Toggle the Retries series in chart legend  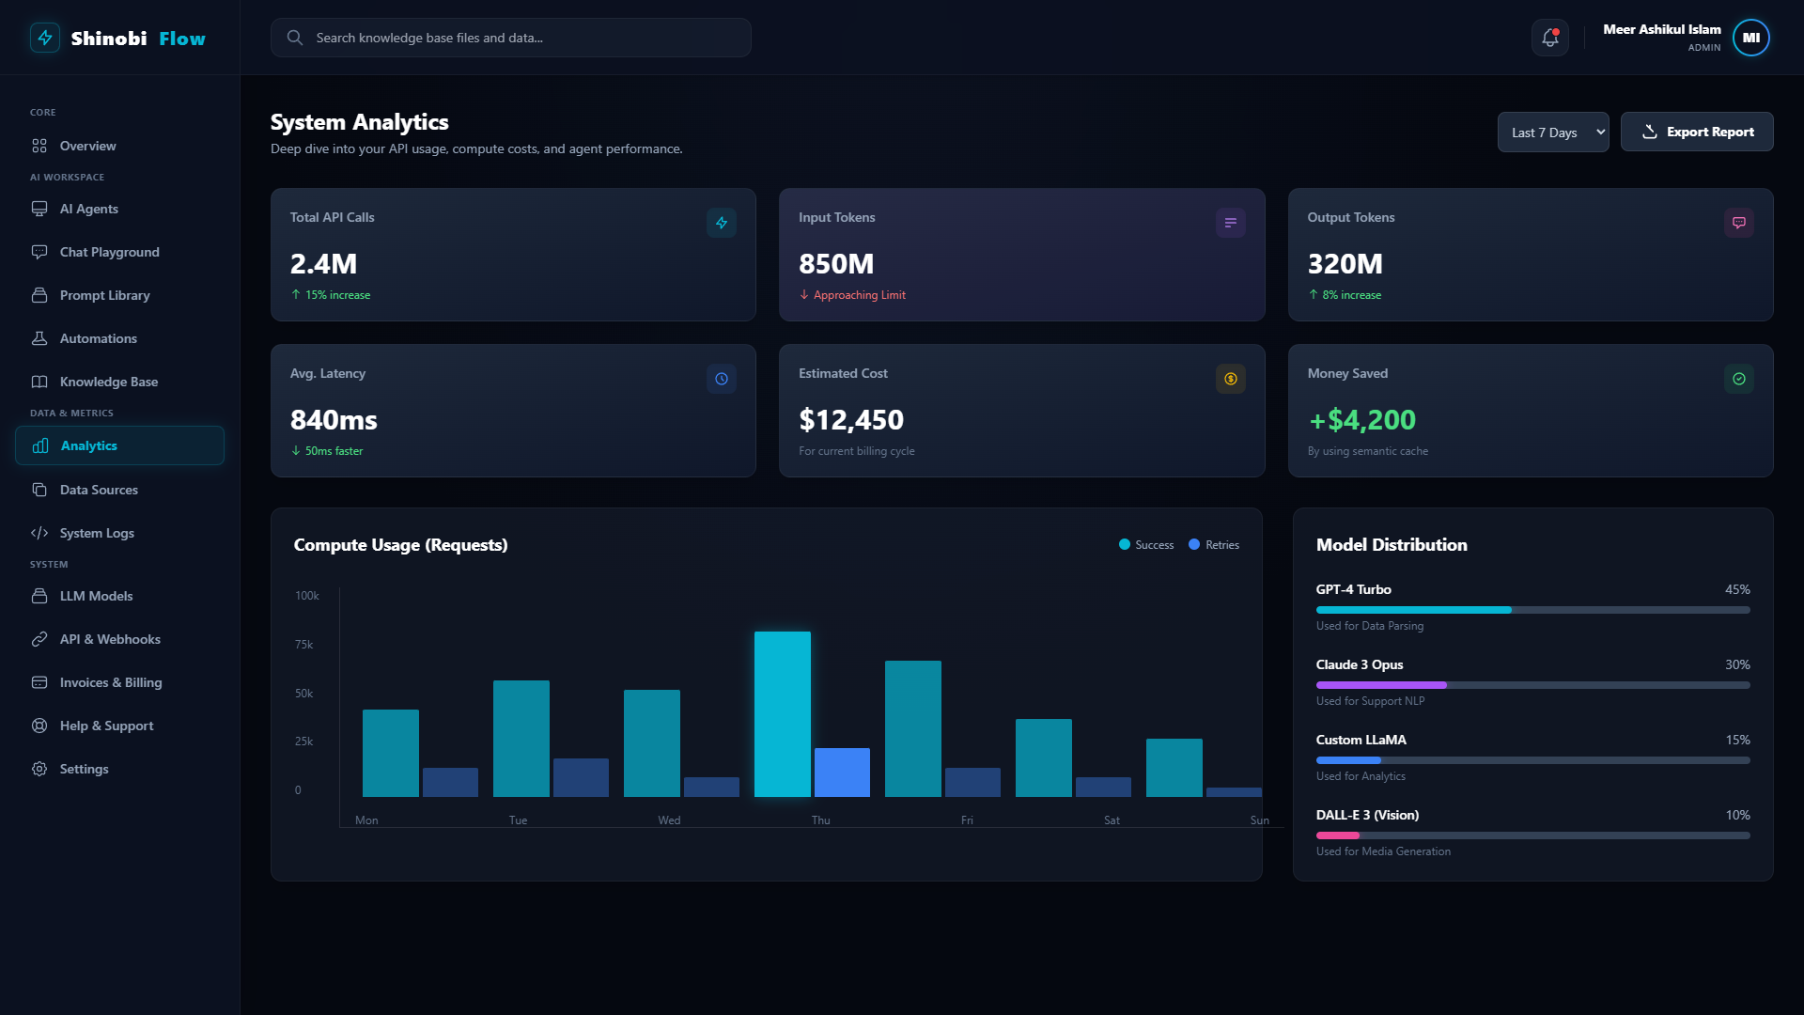1214,545
